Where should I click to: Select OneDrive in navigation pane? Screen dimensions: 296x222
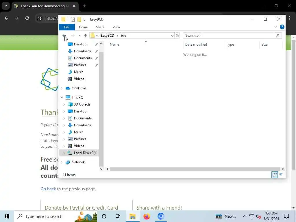pos(79,88)
